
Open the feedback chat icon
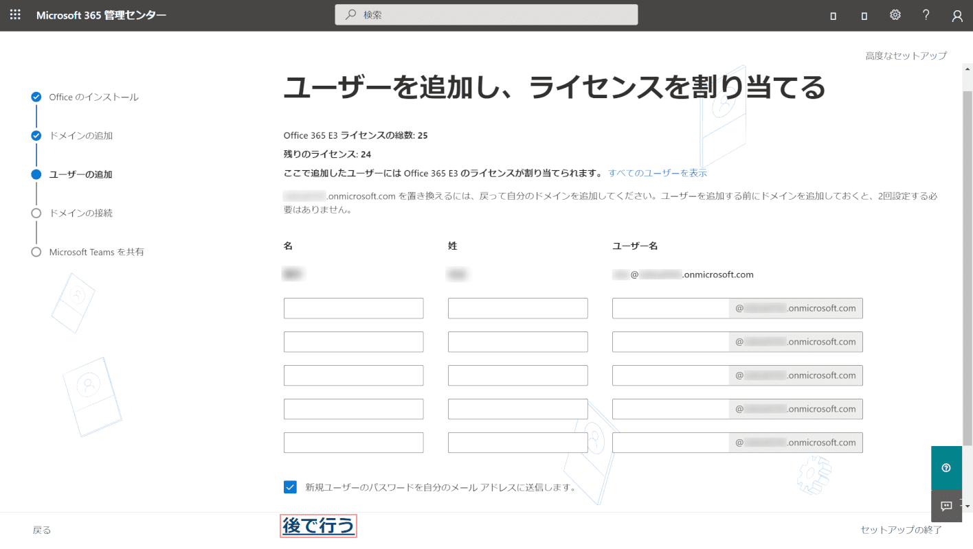coord(946,506)
